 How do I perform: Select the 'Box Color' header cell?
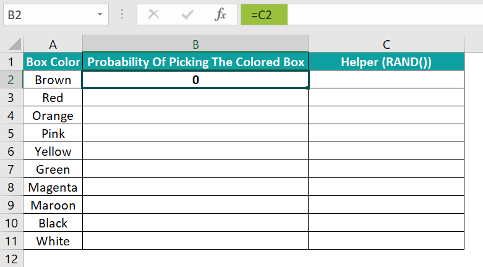pos(53,62)
